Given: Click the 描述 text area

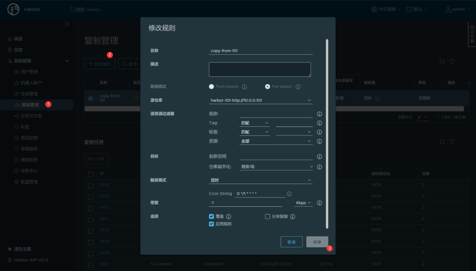Looking at the screenshot, I should coord(260,70).
